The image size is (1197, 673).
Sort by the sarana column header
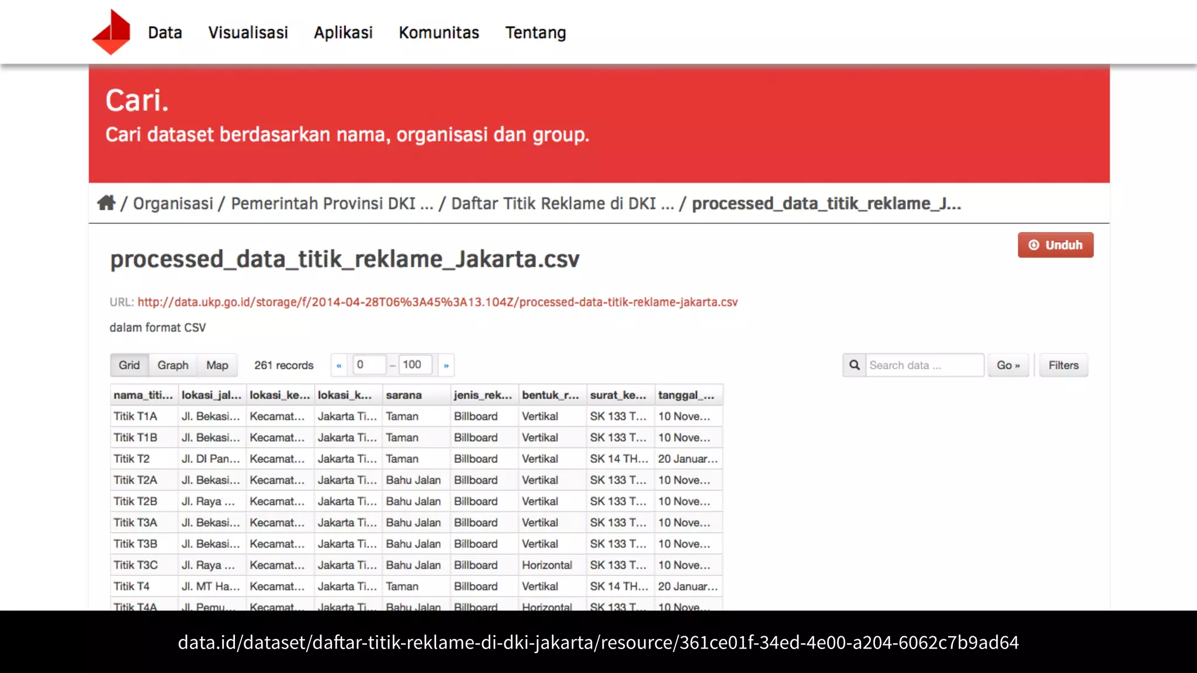point(404,395)
